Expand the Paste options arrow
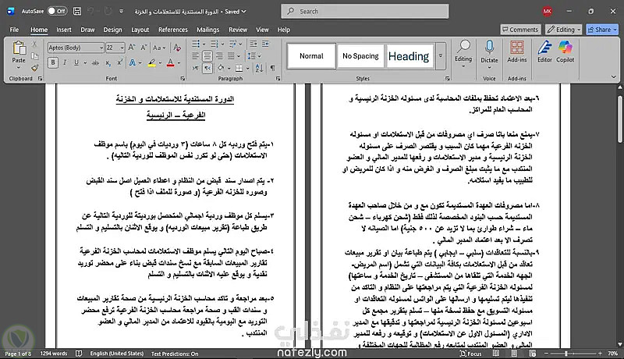The height and width of the screenshot is (359, 624). pyautogui.click(x=18, y=68)
